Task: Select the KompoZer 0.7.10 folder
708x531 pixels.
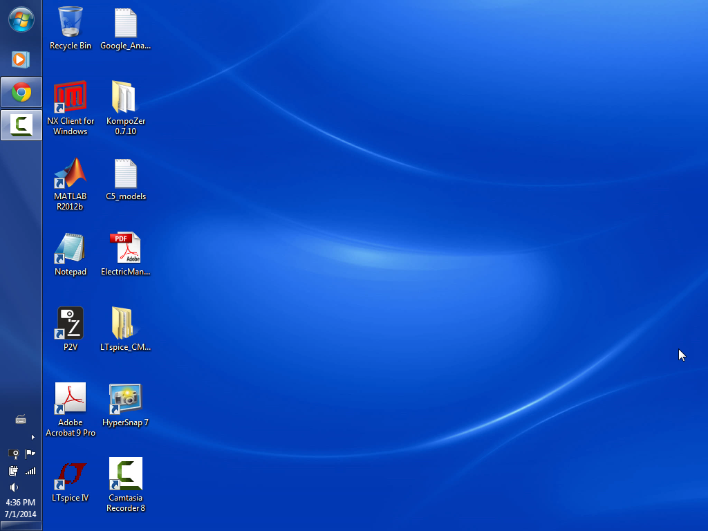Action: (126, 109)
